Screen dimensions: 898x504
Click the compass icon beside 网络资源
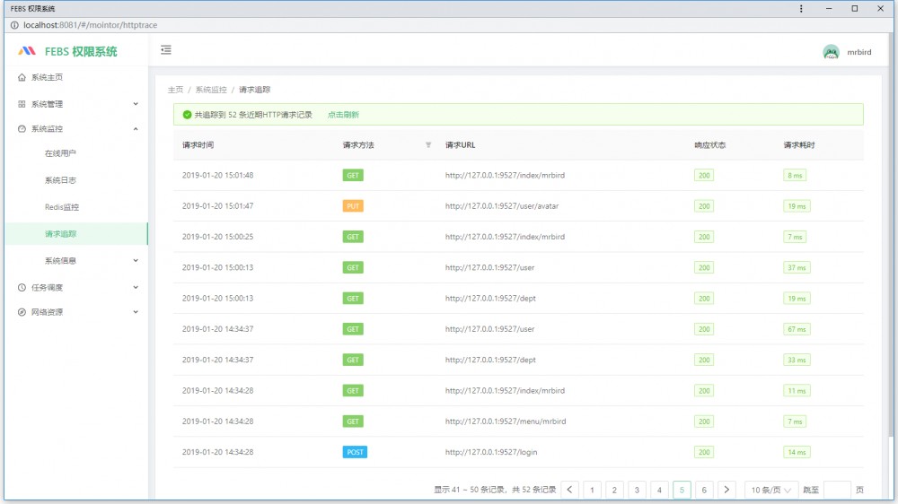coord(22,312)
